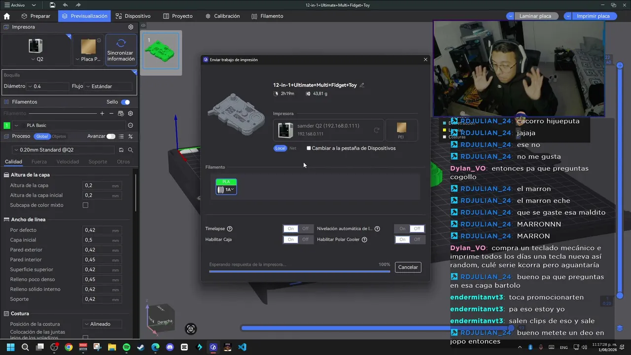Image resolution: width=631 pixels, height=355 pixels.
Task: Show help for Nivelación automática
Action: [377, 229]
